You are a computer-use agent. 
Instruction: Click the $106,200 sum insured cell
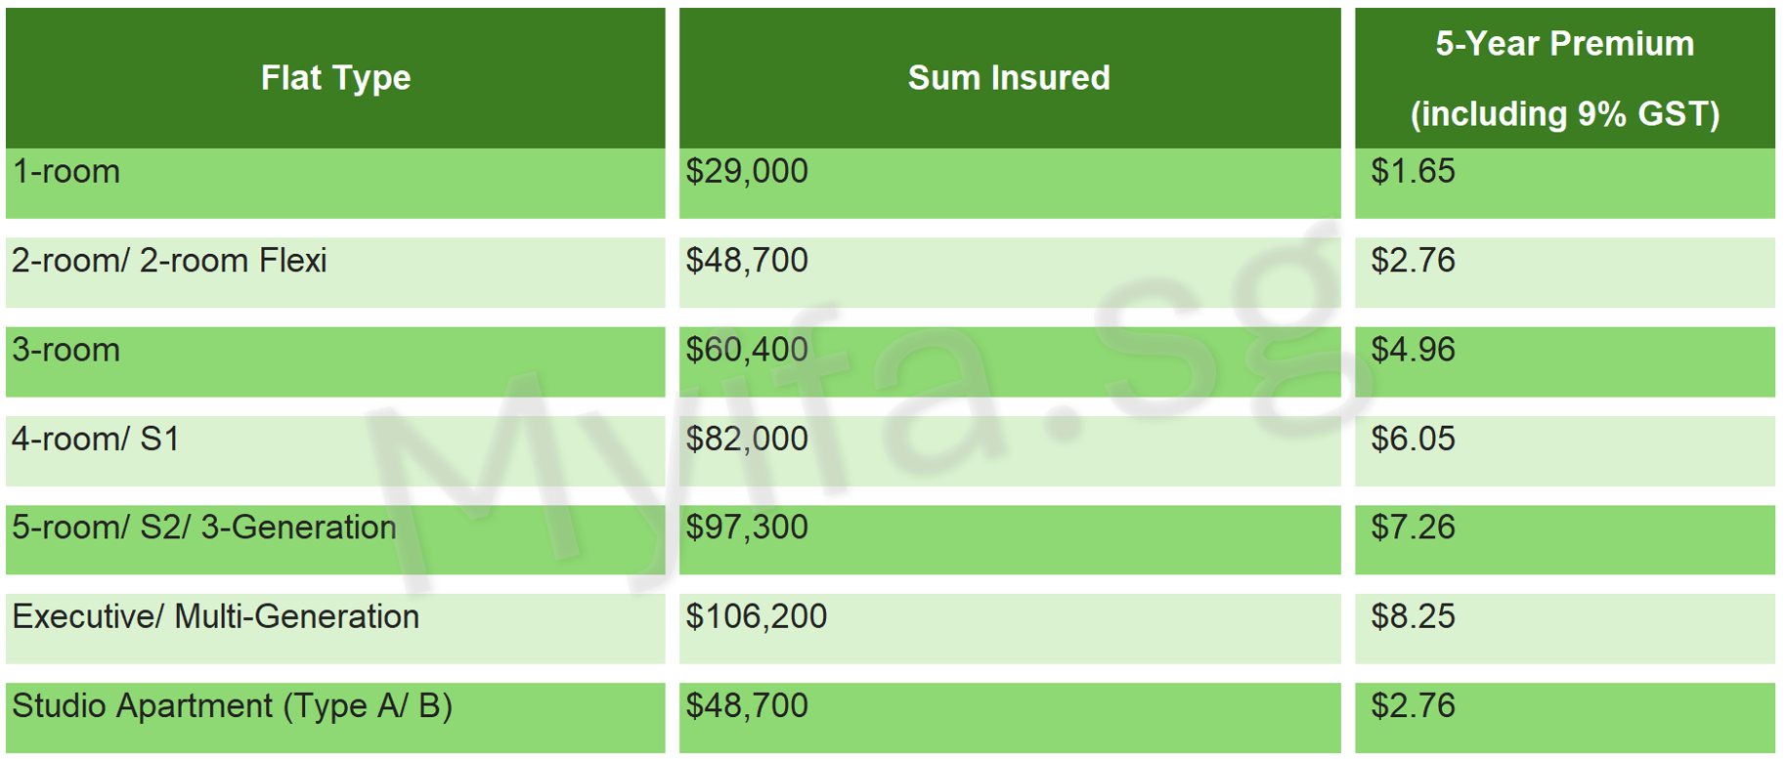[756, 617]
